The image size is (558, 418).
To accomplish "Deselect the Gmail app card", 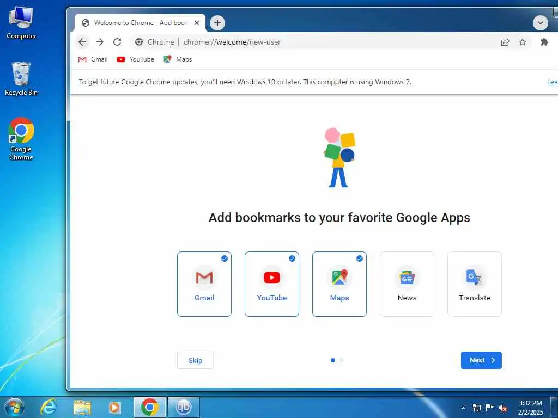I will [x=204, y=284].
